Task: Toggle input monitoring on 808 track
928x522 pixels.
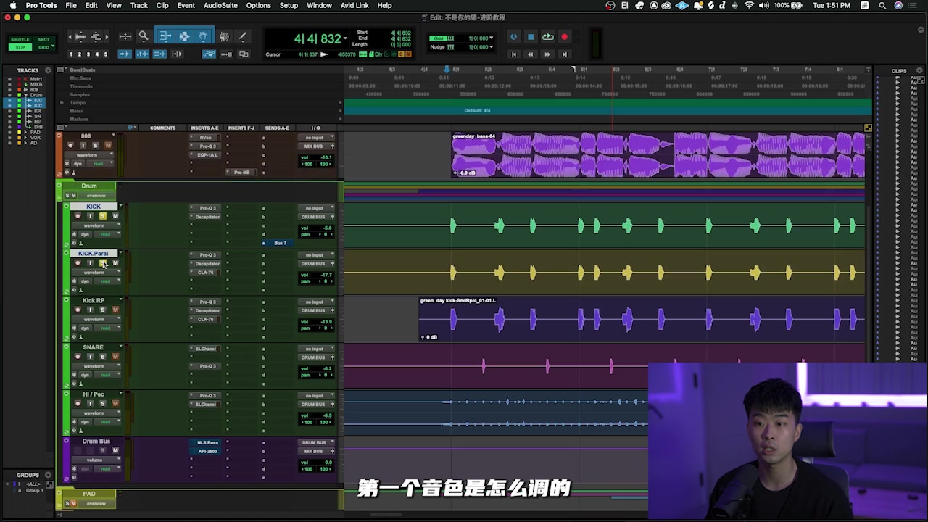Action: pos(83,145)
